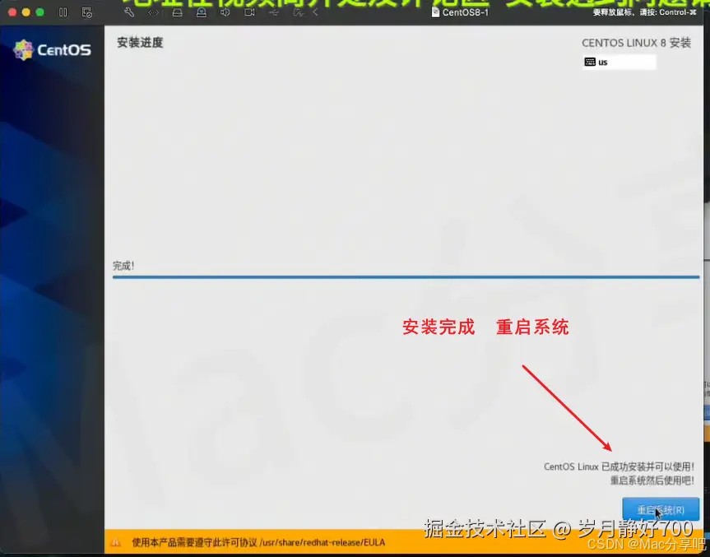Click the hard disk icon in the toolbar

[x=176, y=12]
